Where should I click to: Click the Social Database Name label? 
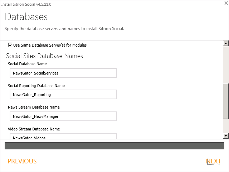(28, 64)
